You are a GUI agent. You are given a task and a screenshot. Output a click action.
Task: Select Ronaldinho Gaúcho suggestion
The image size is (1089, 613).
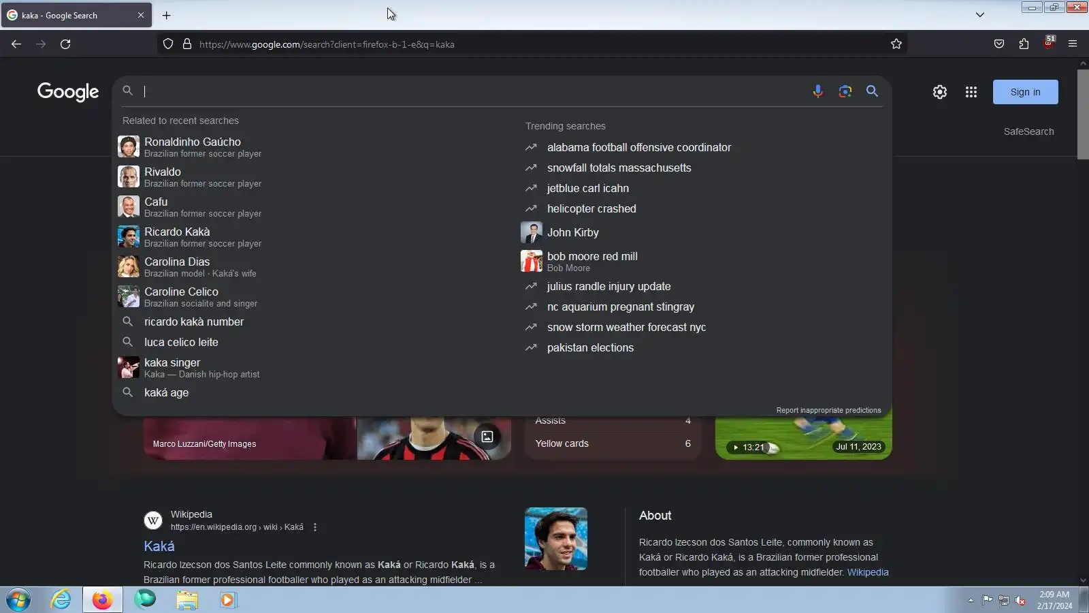pos(313,146)
